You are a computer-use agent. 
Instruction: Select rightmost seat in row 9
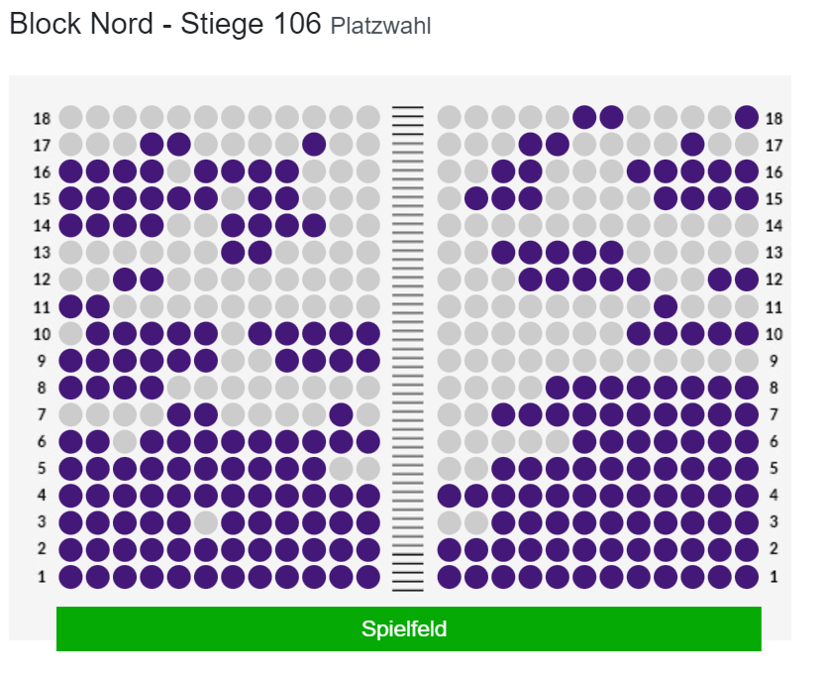pos(746,360)
